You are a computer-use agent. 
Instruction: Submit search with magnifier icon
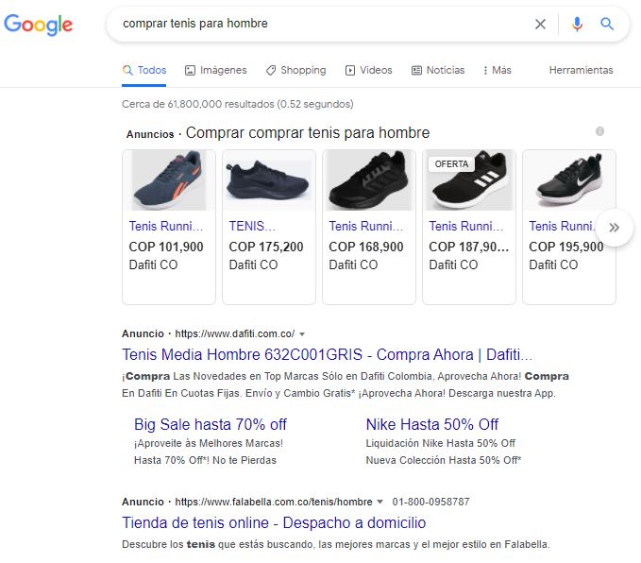coord(607,25)
